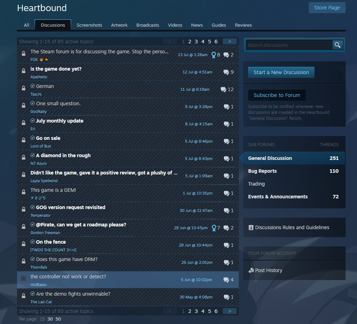Click lock icon on 'This game is a GEM!' row
This screenshot has height=324, width=357.
[24, 192]
